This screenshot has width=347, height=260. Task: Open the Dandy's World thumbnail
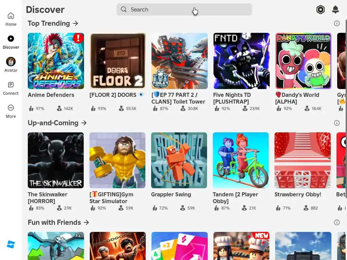[303, 61]
